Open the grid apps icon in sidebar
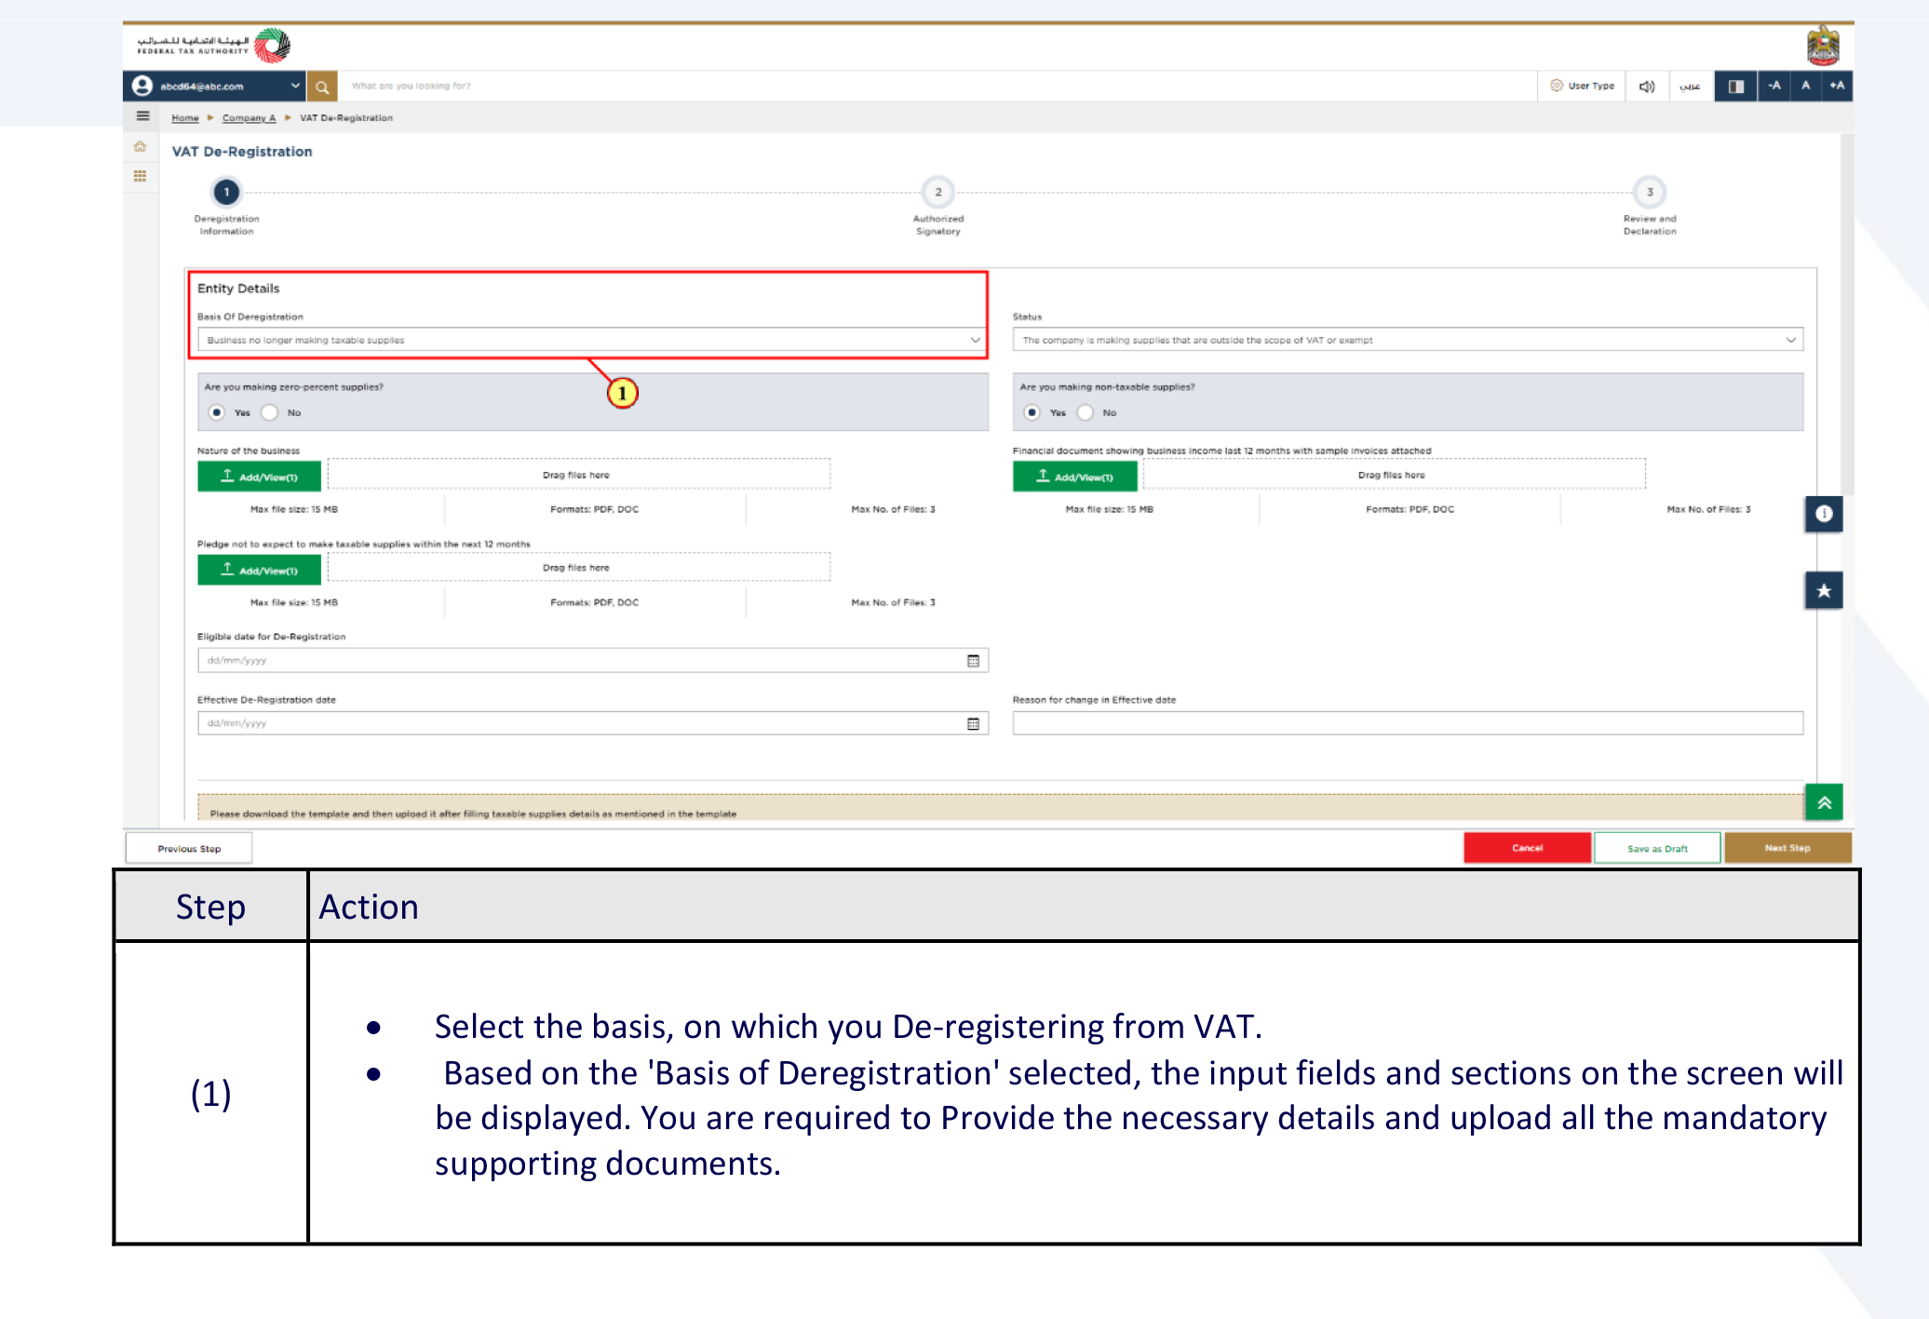This screenshot has width=1929, height=1319. coord(141,177)
